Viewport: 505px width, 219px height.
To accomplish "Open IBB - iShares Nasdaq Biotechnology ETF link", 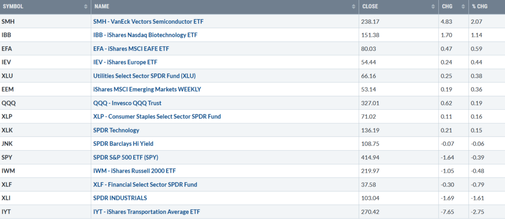I will pyautogui.click(x=145, y=35).
